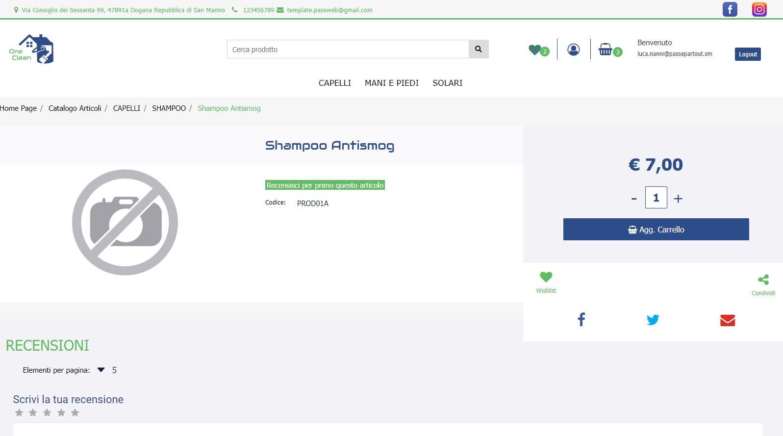Open the Facebook page icon in header
This screenshot has height=436, width=783.
point(730,9)
